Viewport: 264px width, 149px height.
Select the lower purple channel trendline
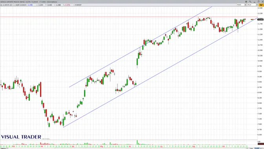pos(160,72)
